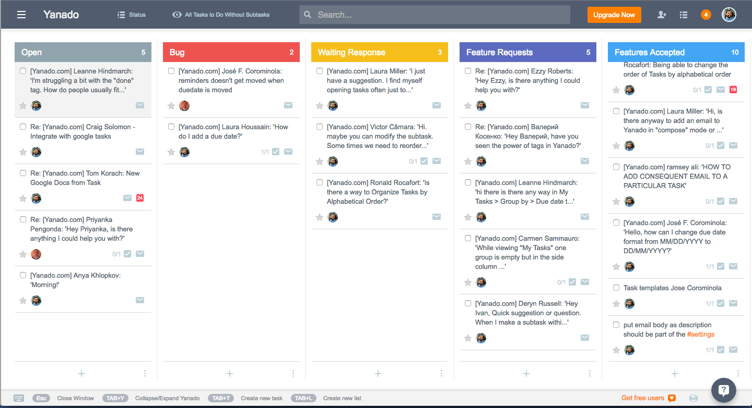This screenshot has width=752, height=408.
Task: Open the All Tasks to Do filter dropdown
Action: [221, 15]
